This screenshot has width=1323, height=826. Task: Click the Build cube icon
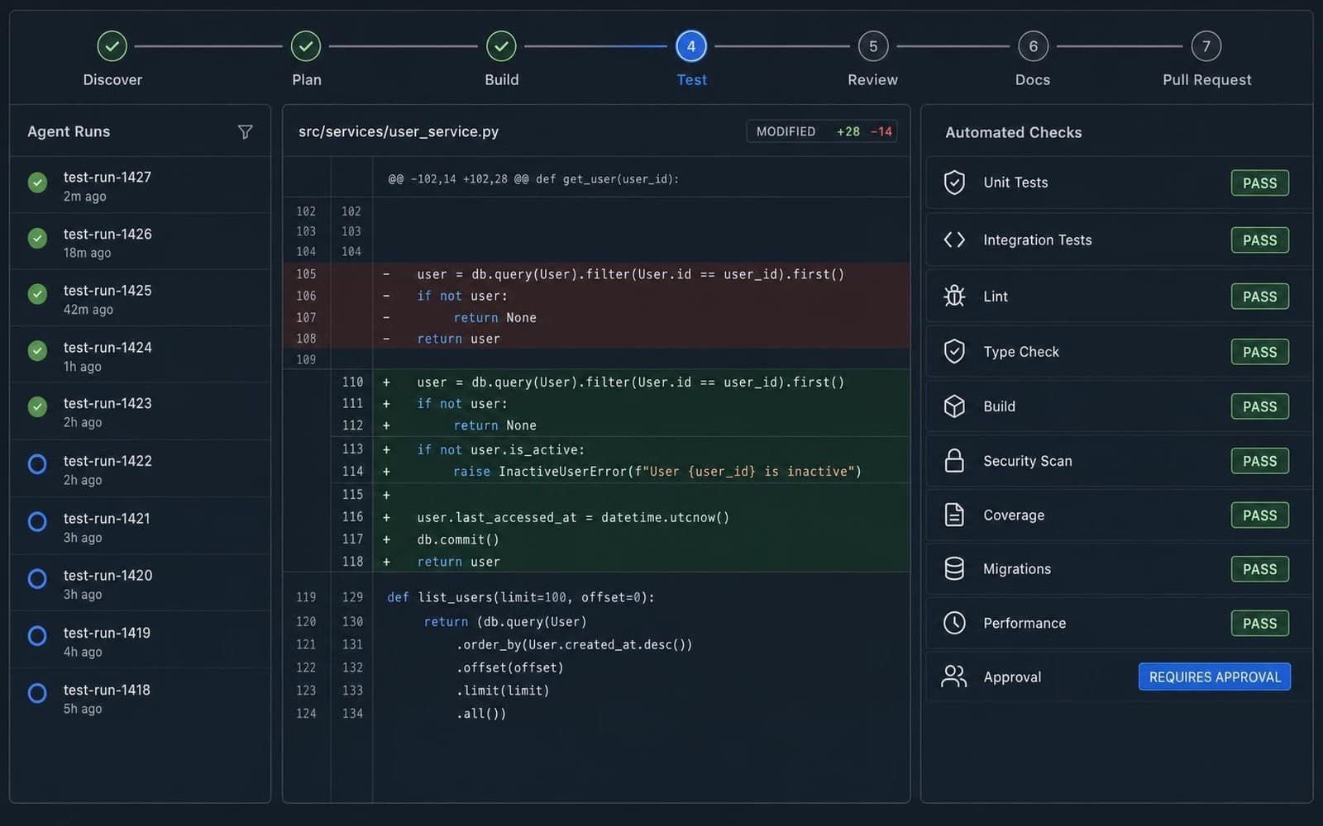tap(954, 406)
